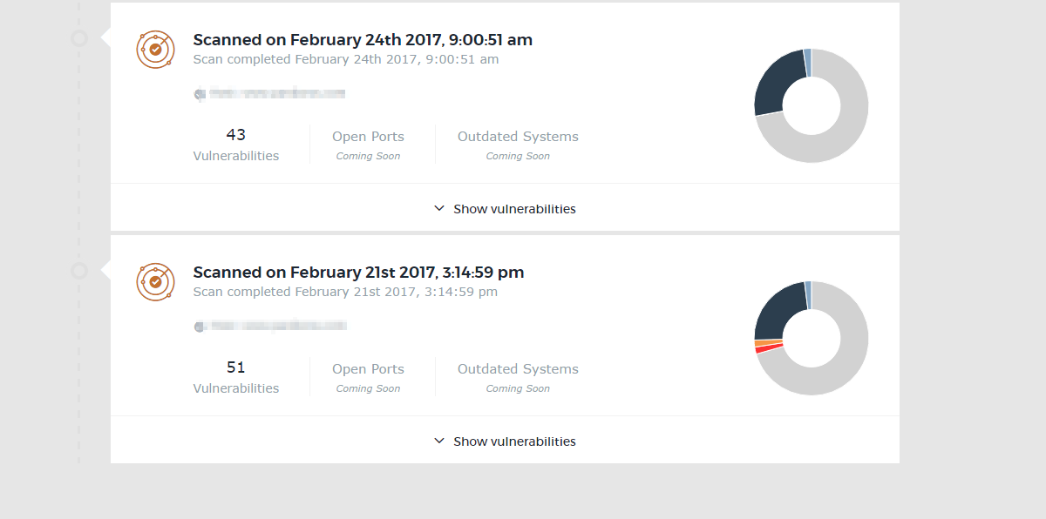
Task: Click the chevron beside Show vulnerabilities in the second card
Action: 439,441
